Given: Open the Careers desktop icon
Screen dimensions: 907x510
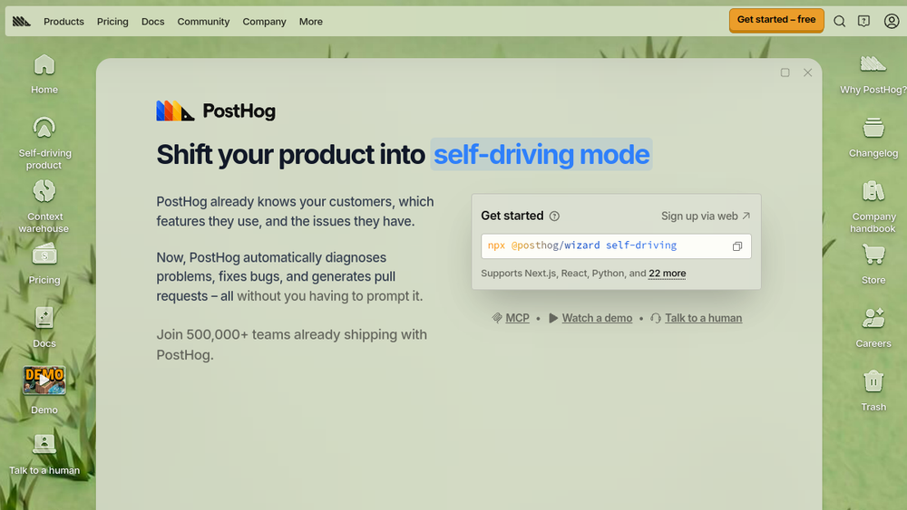Looking at the screenshot, I should pyautogui.click(x=873, y=328).
